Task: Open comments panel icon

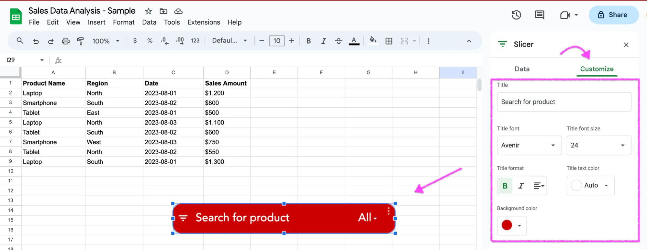Action: pyautogui.click(x=540, y=15)
